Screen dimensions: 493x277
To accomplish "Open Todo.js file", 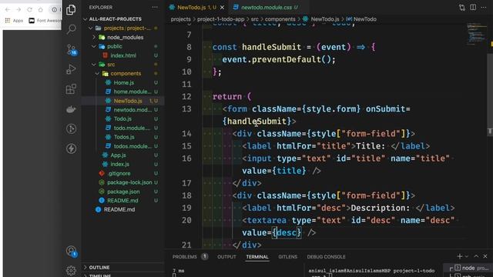I will click(122, 118).
